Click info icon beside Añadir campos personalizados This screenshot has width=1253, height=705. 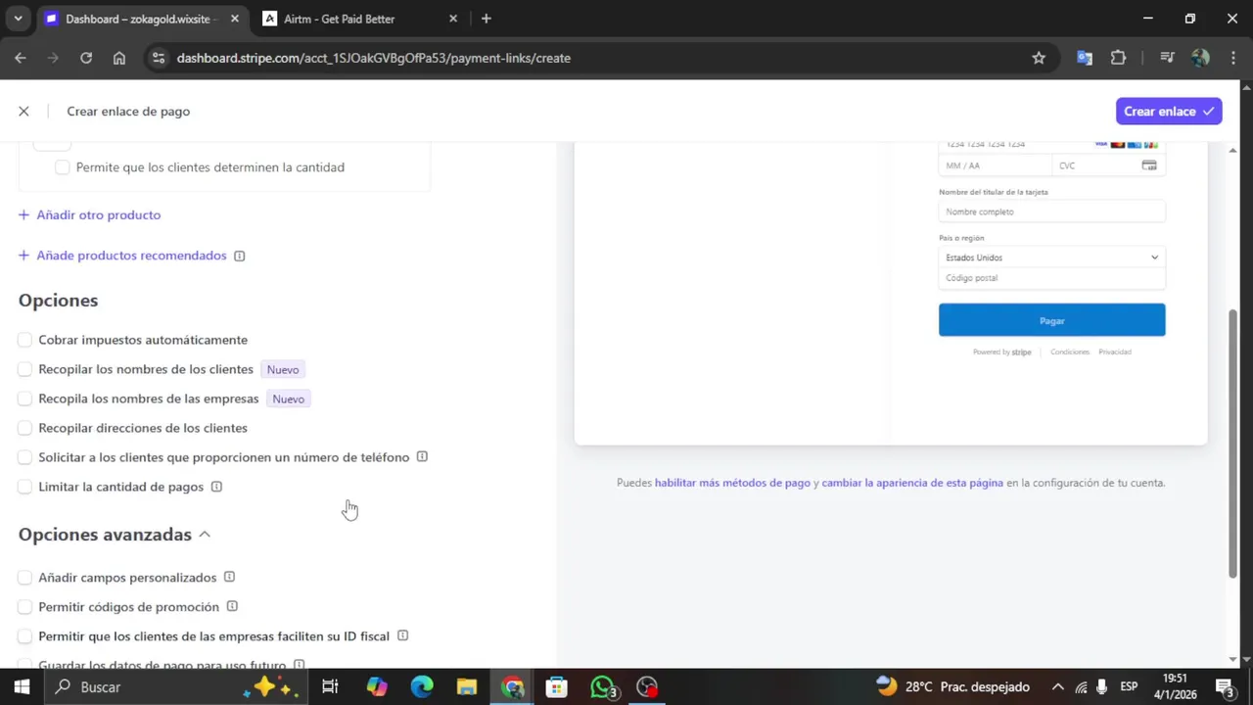[x=229, y=577]
